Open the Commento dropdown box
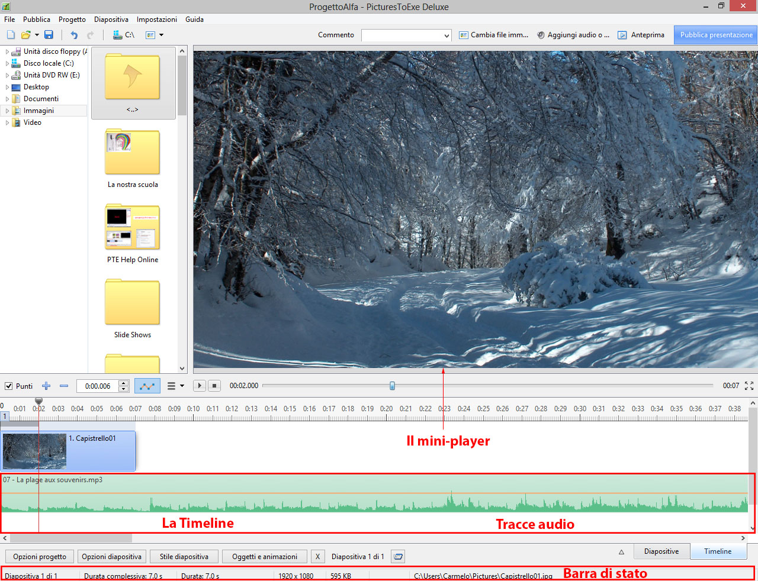Image resolution: width=758 pixels, height=581 pixels. (x=406, y=35)
